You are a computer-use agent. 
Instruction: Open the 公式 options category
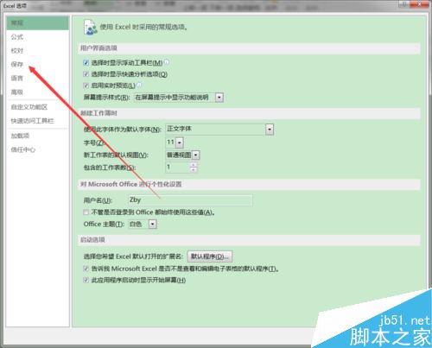tap(17, 37)
